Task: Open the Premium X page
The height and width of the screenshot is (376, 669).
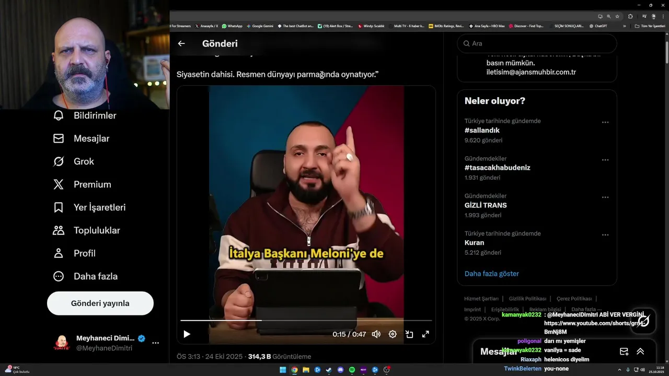Action: coord(82,184)
